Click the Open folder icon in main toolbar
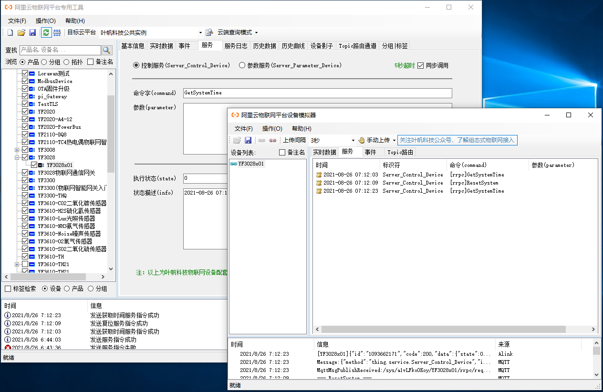 tap(21, 32)
